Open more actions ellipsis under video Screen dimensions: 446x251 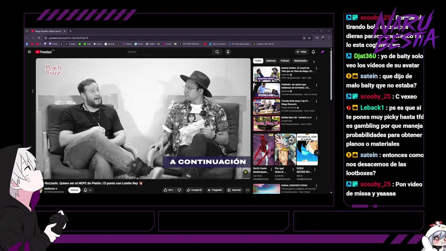pyautogui.click(x=248, y=190)
